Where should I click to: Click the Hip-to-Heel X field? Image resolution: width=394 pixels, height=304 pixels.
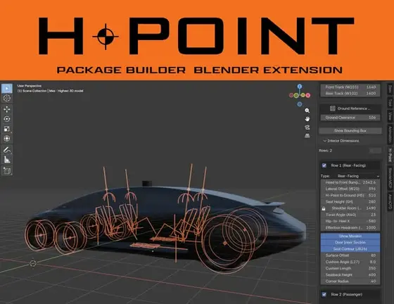coord(350,222)
